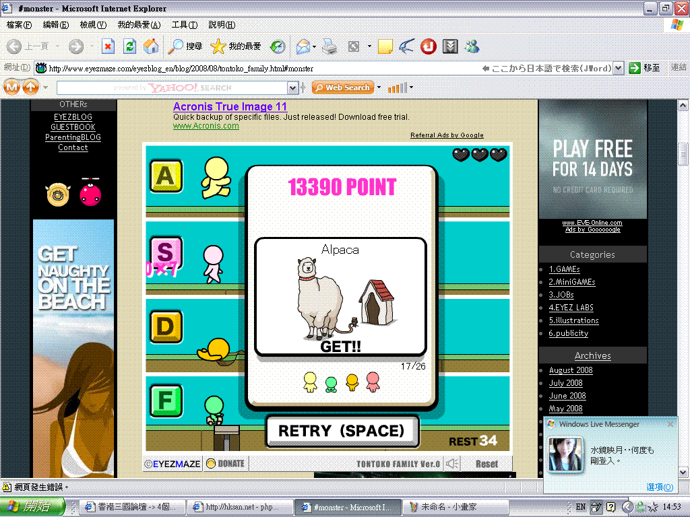Expand the Mail button dropdown arrow
This screenshot has width=690, height=517.
click(x=315, y=46)
